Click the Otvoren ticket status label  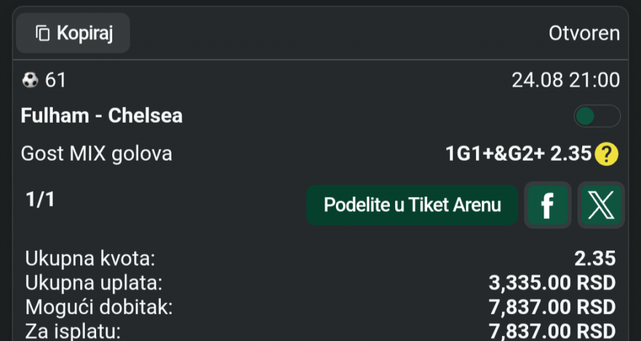584,33
